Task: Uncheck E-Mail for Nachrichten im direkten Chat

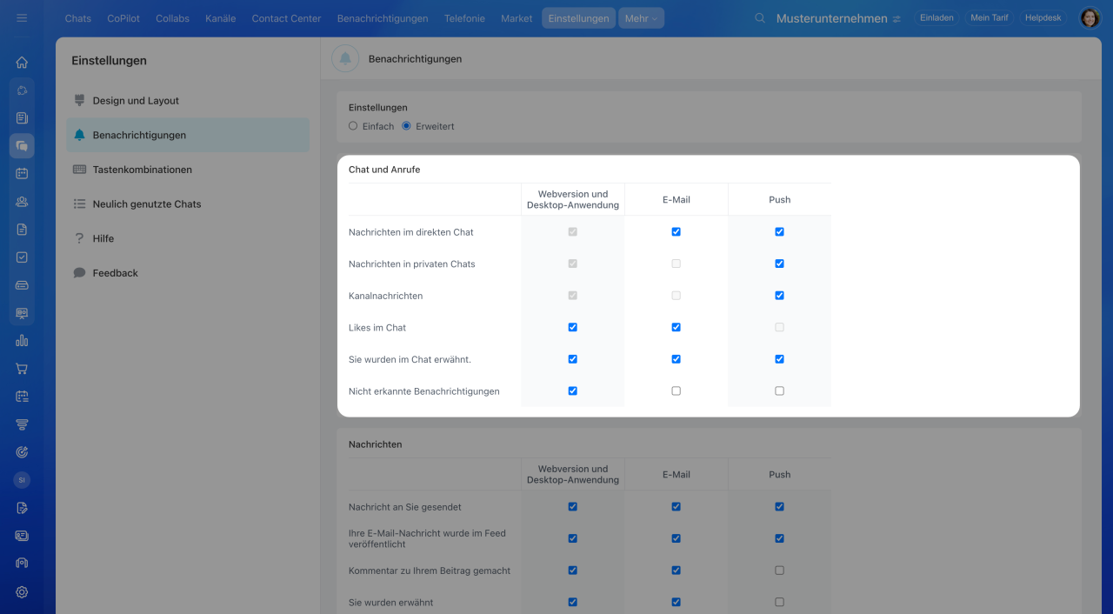Action: [x=676, y=232]
